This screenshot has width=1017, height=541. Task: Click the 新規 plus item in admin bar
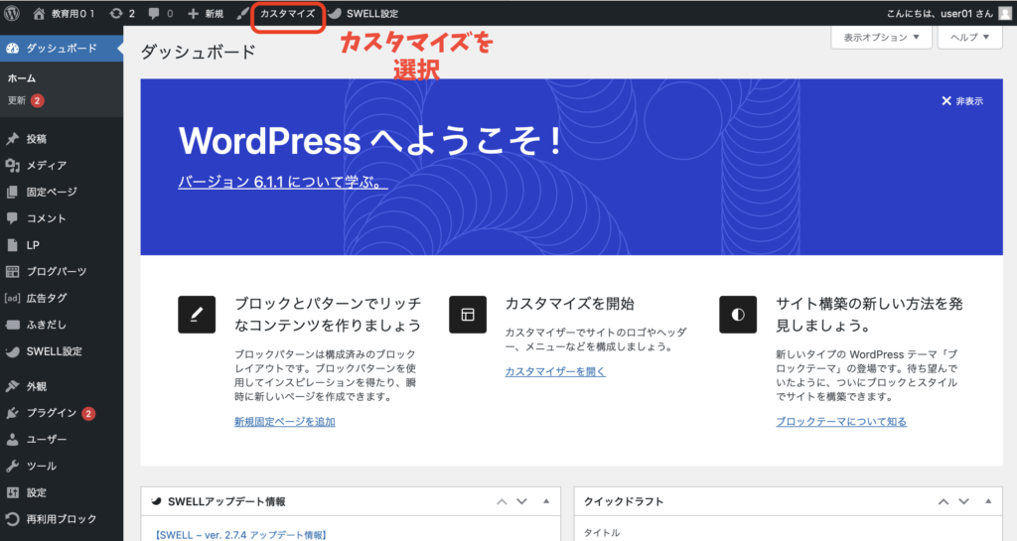point(205,14)
